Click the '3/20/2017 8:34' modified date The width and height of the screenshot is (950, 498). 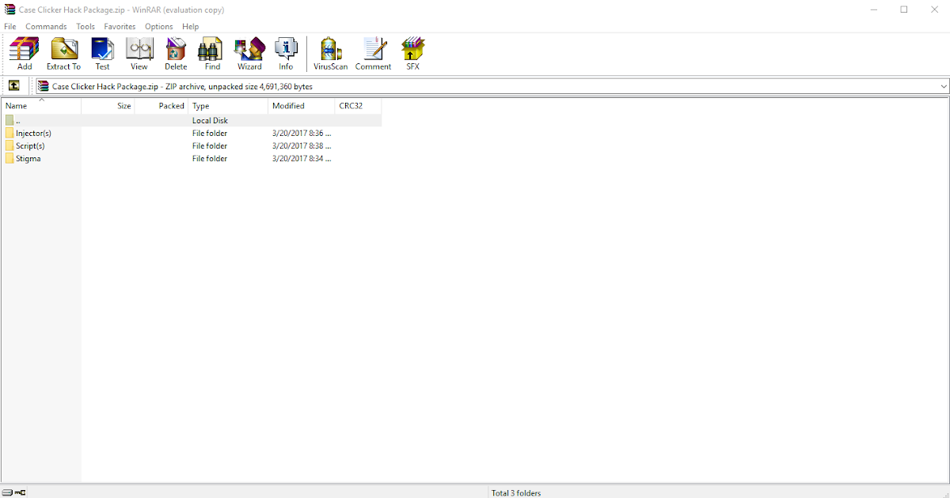pyautogui.click(x=302, y=159)
